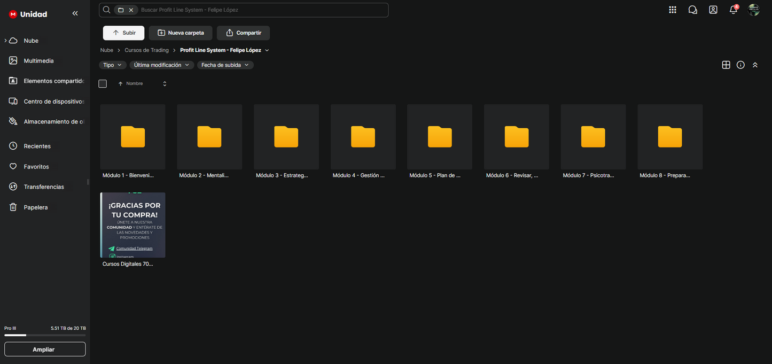Click the Ampliar storage upgrade button
This screenshot has width=772, height=364.
(44, 349)
